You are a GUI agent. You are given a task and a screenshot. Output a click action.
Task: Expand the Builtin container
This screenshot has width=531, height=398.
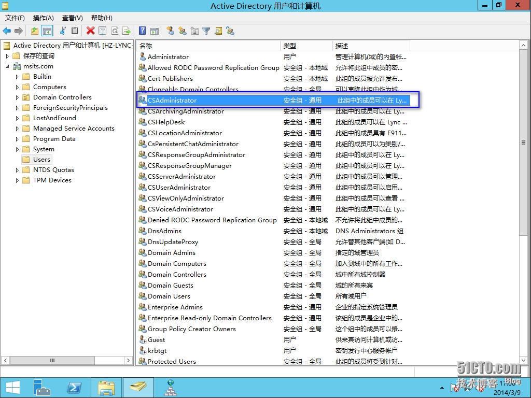click(17, 77)
